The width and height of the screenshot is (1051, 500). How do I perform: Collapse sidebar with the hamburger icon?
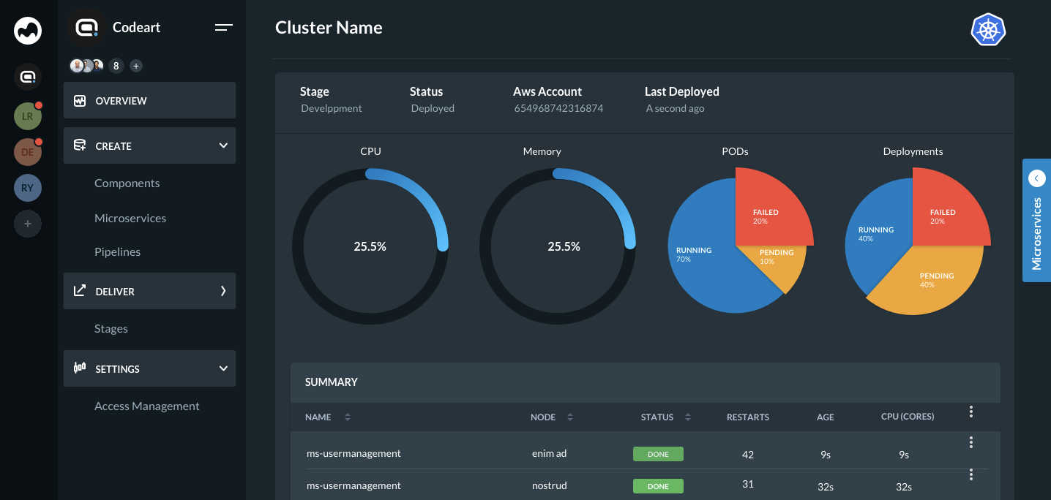224,28
